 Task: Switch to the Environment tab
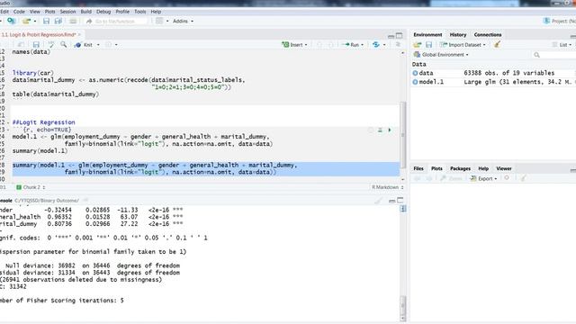pos(427,34)
